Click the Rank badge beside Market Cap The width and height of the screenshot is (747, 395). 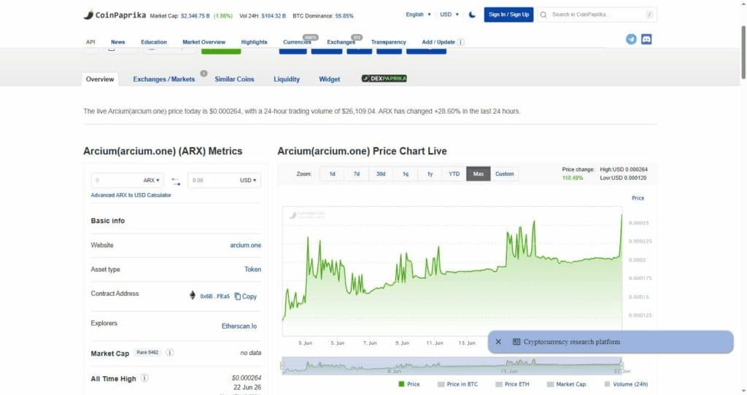147,353
